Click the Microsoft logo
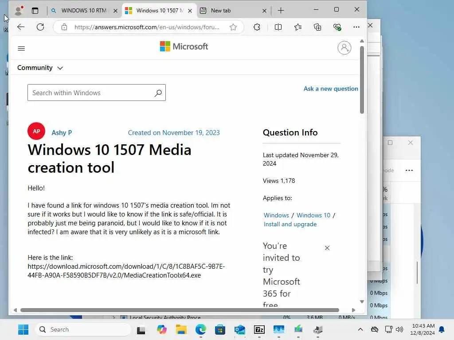 click(x=184, y=46)
